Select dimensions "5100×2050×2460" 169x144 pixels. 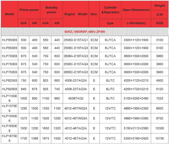click(136, 98)
